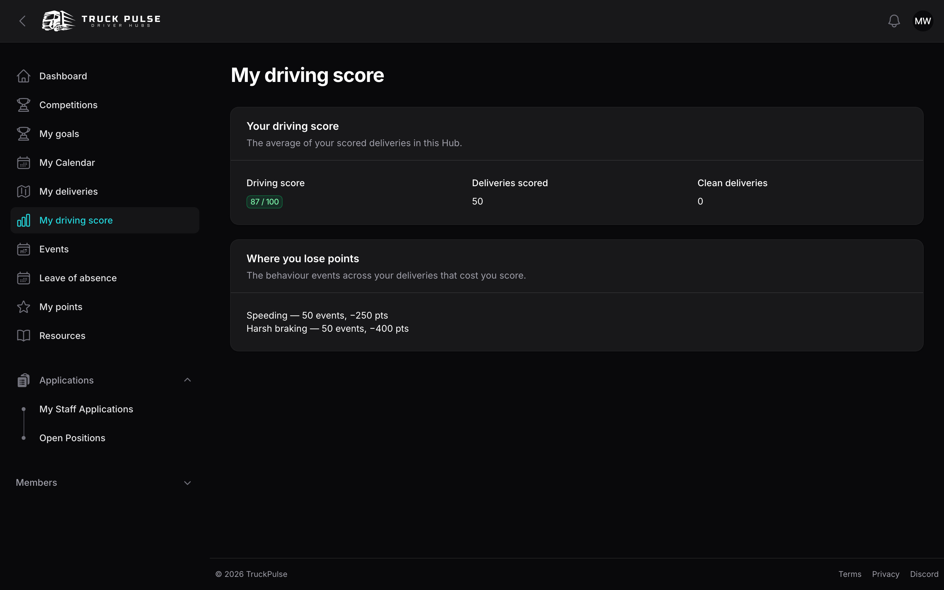Screen dimensions: 944x590
Task: Click the Clean deliveries value 0
Action: click(x=700, y=201)
